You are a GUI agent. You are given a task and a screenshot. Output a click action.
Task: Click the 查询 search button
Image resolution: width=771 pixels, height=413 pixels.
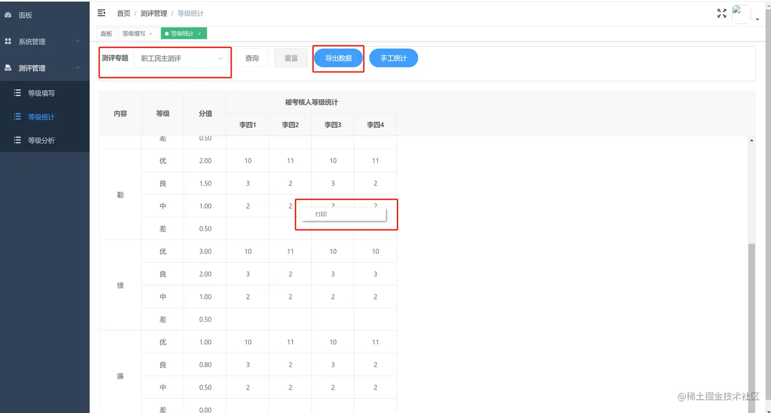tap(253, 58)
